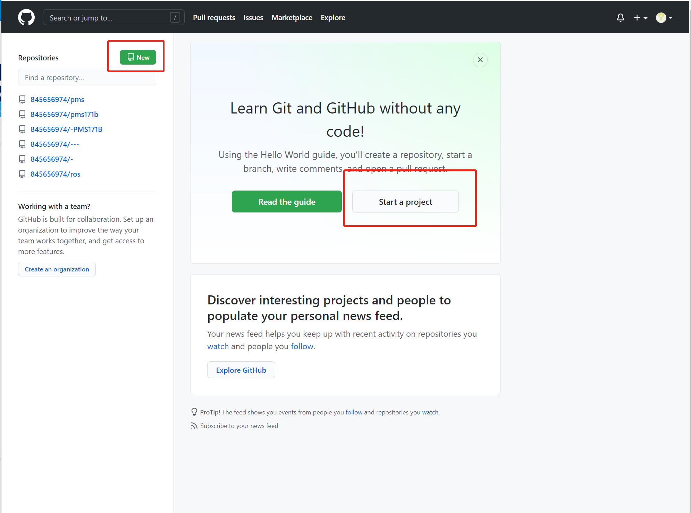Click the Explore GitHub button
The height and width of the screenshot is (513, 691).
coord(241,370)
